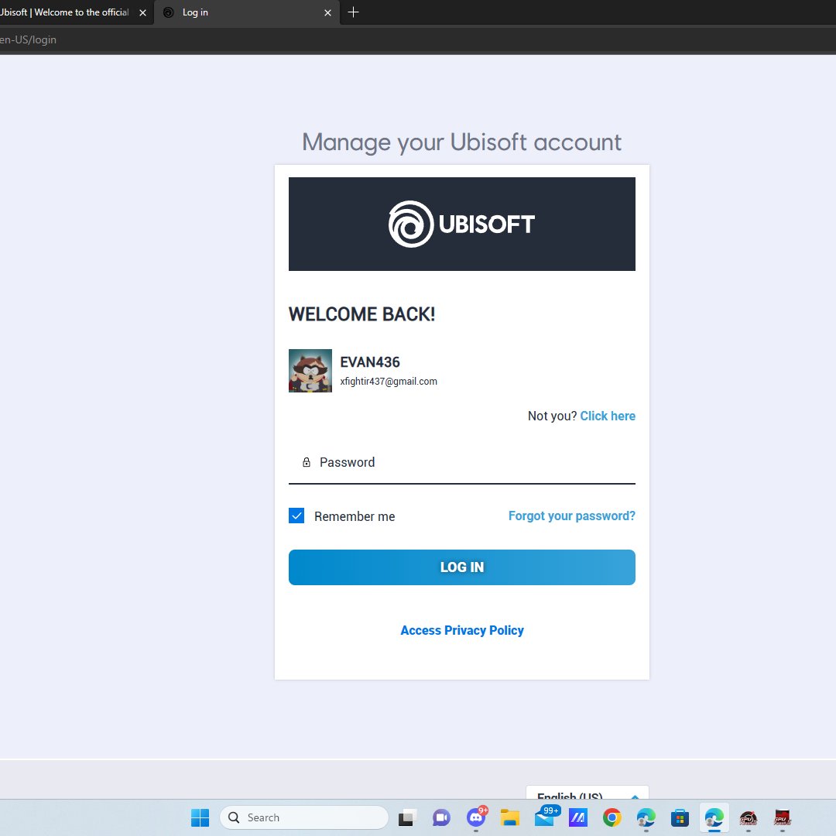The width and height of the screenshot is (836, 836).
Task: Open Task View from taskbar
Action: 406,817
